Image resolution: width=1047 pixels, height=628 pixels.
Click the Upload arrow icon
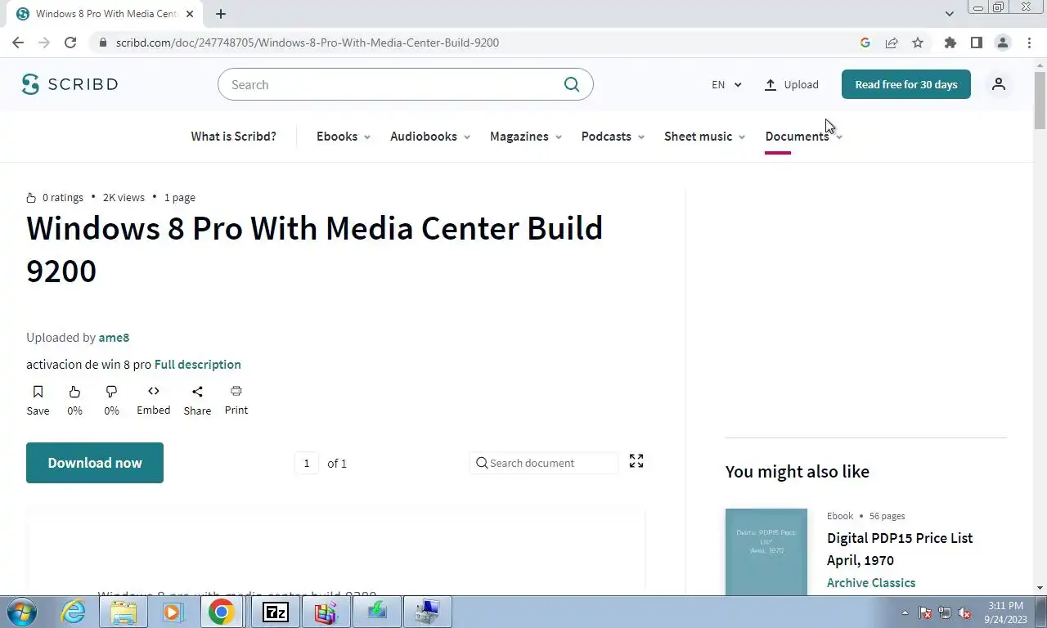(771, 84)
